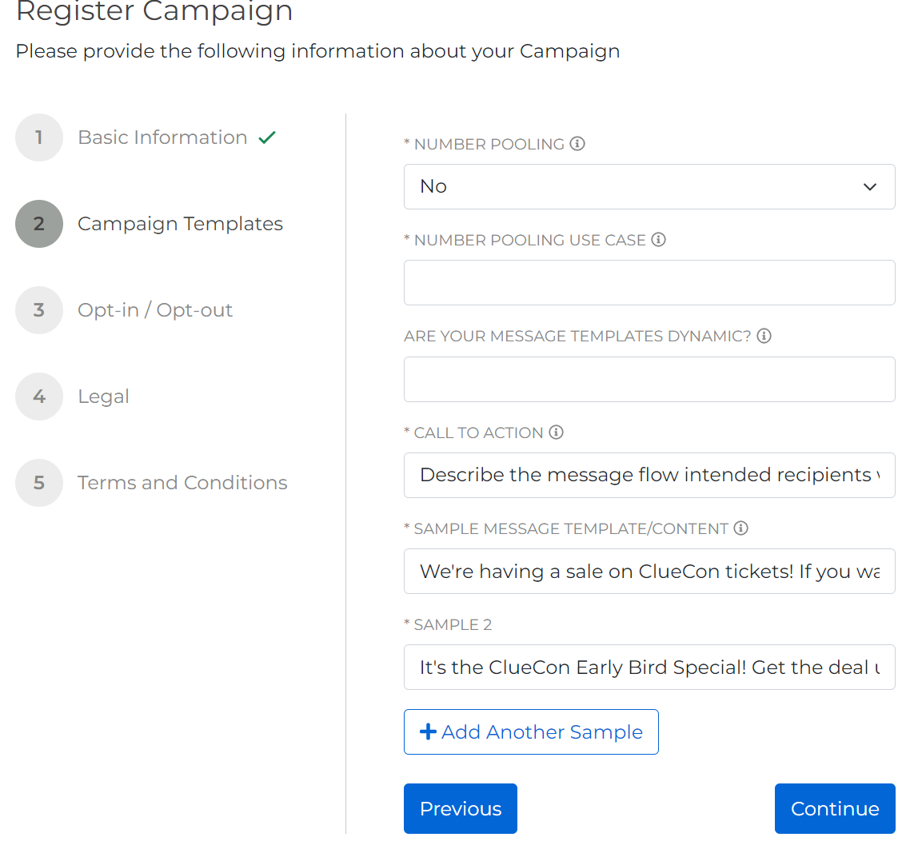
Task: Open the Opt-in / Opt-out step
Action: coord(155,310)
